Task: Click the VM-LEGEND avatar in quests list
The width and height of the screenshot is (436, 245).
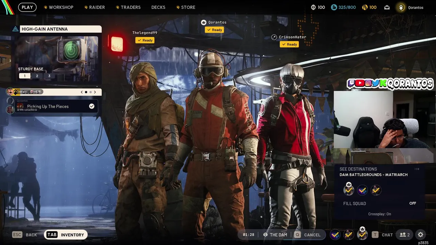Action: [10, 110]
